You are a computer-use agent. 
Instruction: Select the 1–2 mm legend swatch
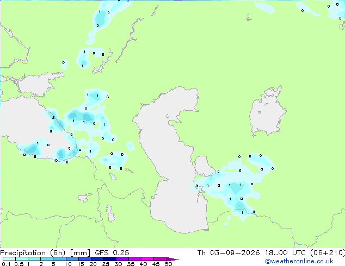pos(34,259)
